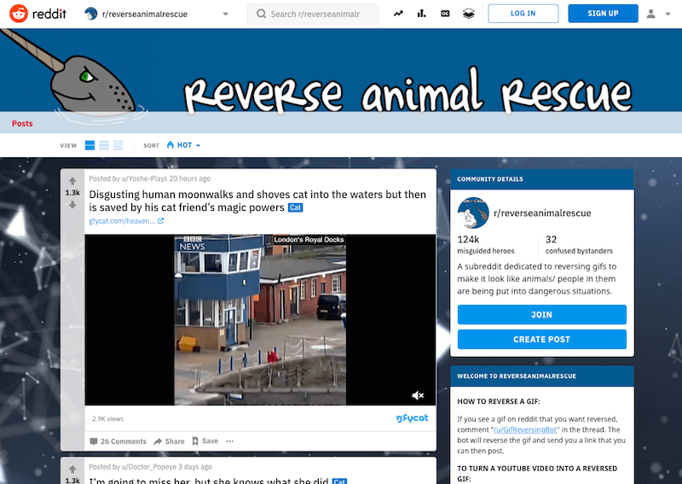Open the Popular trending arrow icon
The width and height of the screenshot is (682, 484).
pos(398,14)
